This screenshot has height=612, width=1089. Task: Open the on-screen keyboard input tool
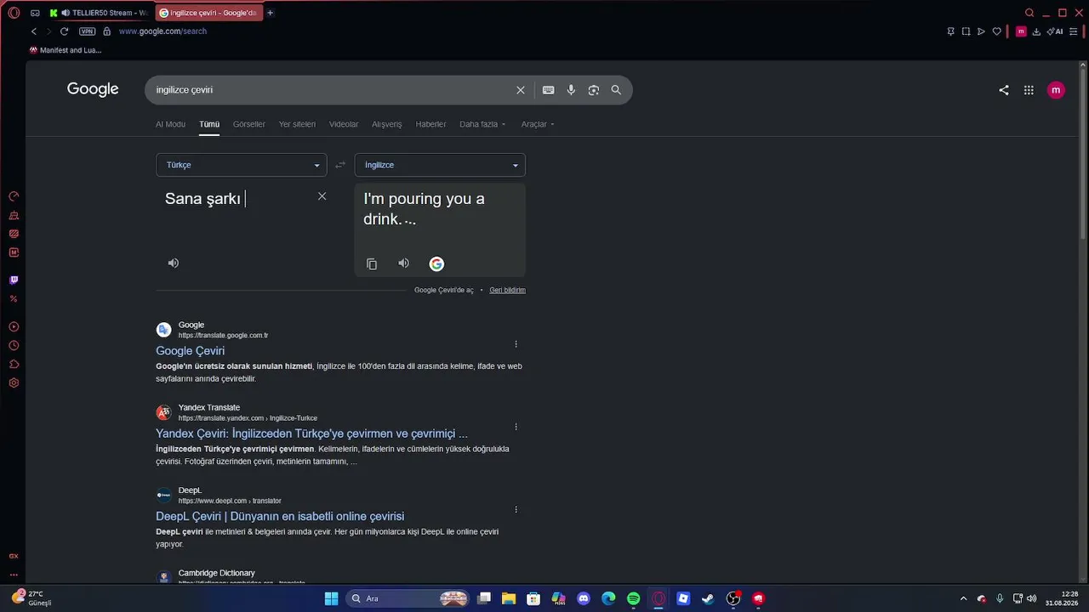pos(549,90)
